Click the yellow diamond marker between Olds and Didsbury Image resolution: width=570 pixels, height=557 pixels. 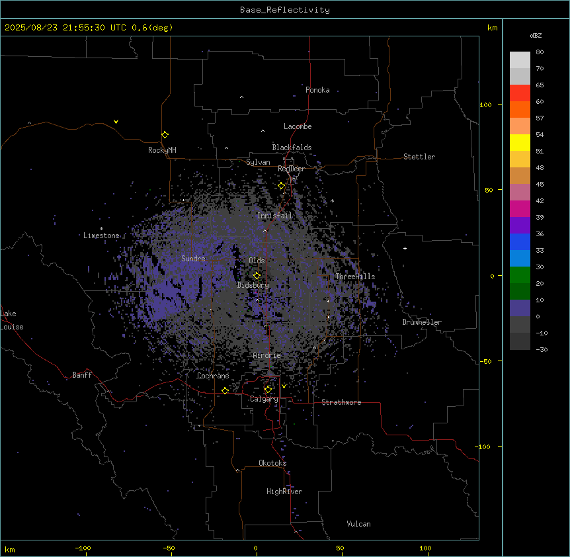point(257,276)
